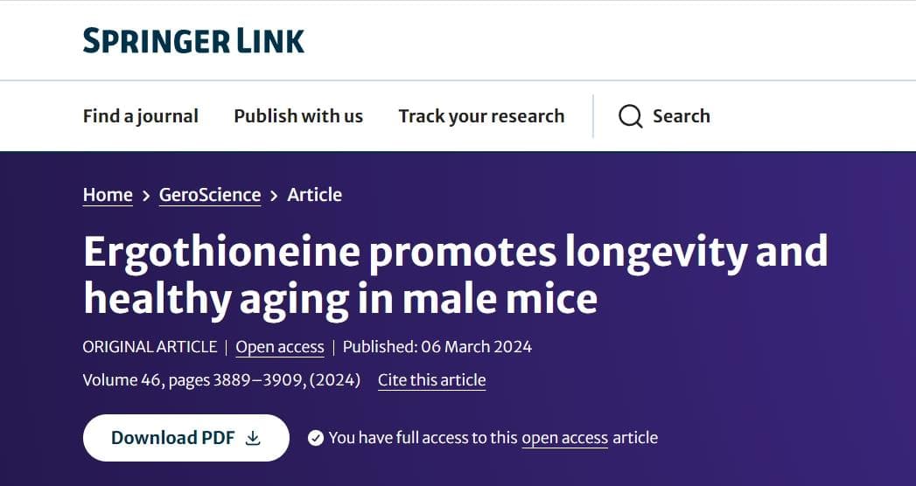Open the Publish with us menu item
The image size is (916, 486).
pos(298,116)
